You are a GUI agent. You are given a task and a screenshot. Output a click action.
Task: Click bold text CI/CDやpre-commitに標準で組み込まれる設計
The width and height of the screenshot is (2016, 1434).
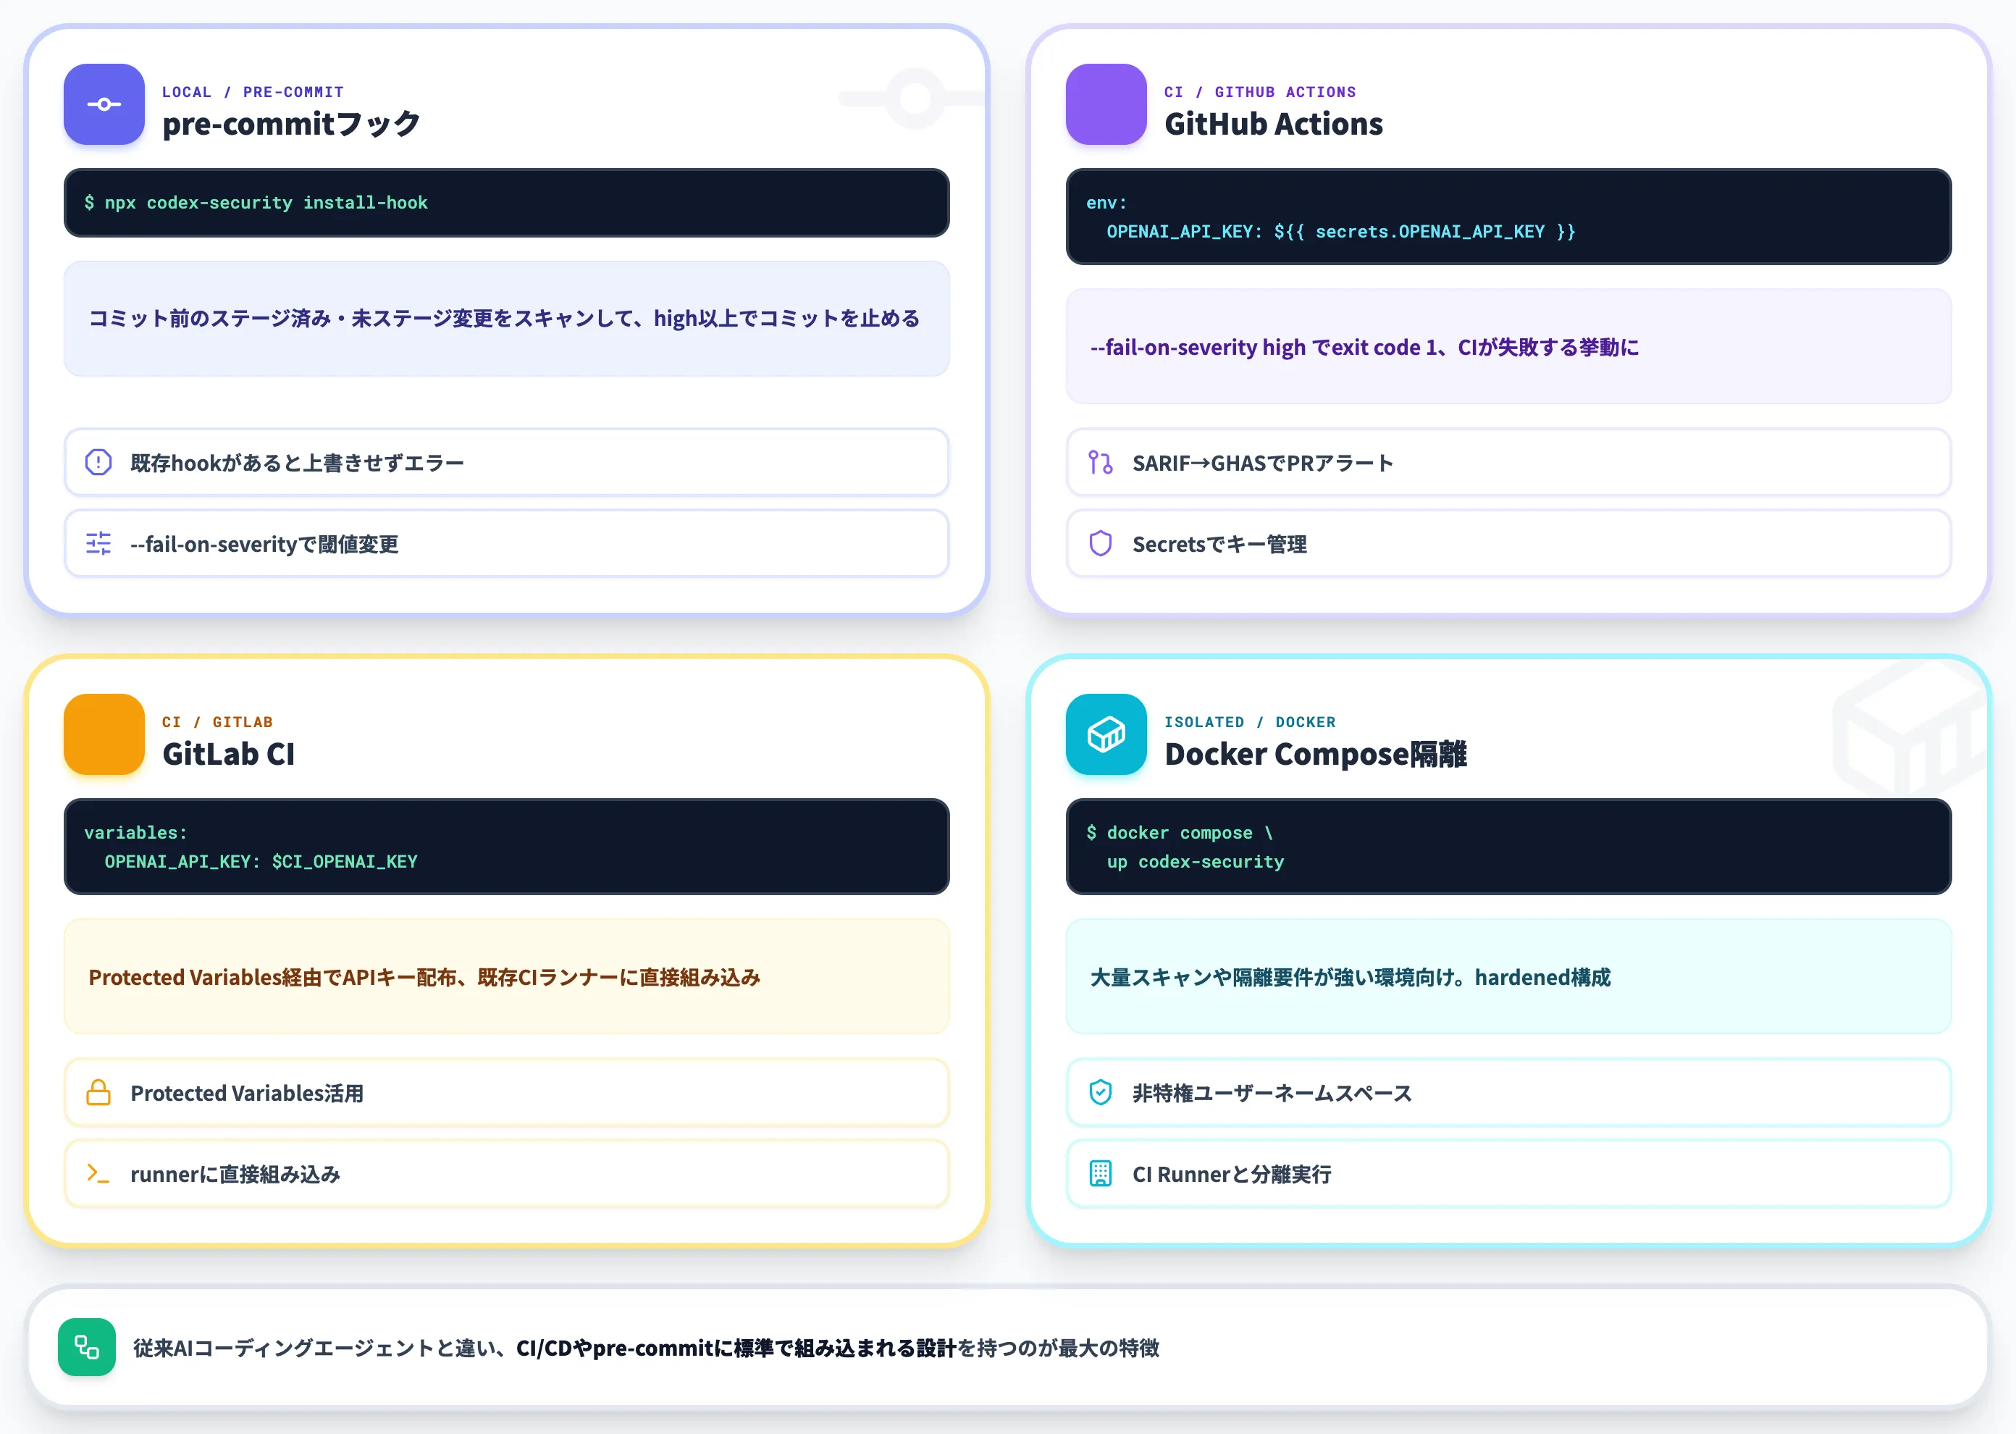pyautogui.click(x=736, y=1348)
